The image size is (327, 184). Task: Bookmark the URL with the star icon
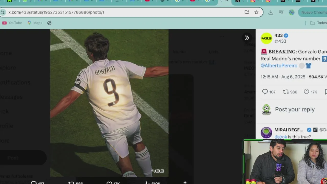[x=256, y=12]
